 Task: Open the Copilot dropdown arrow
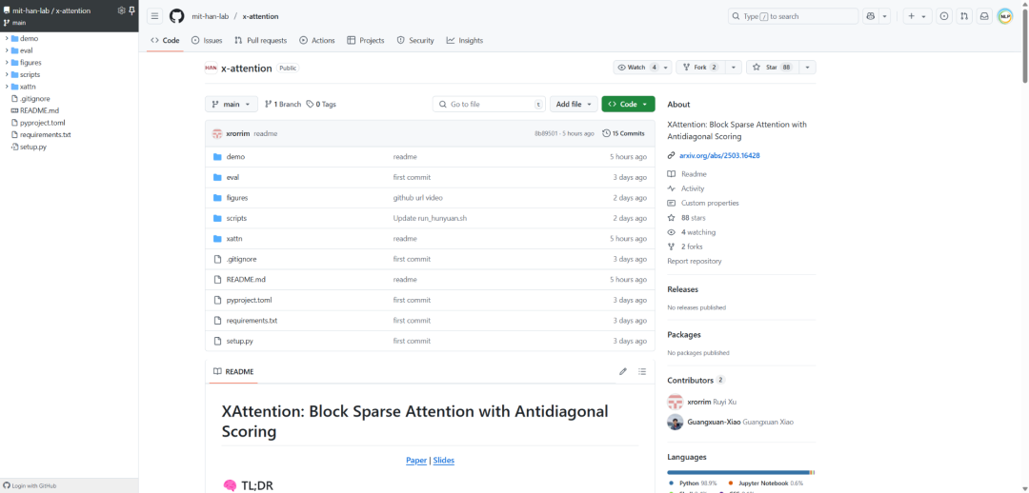[x=884, y=16]
